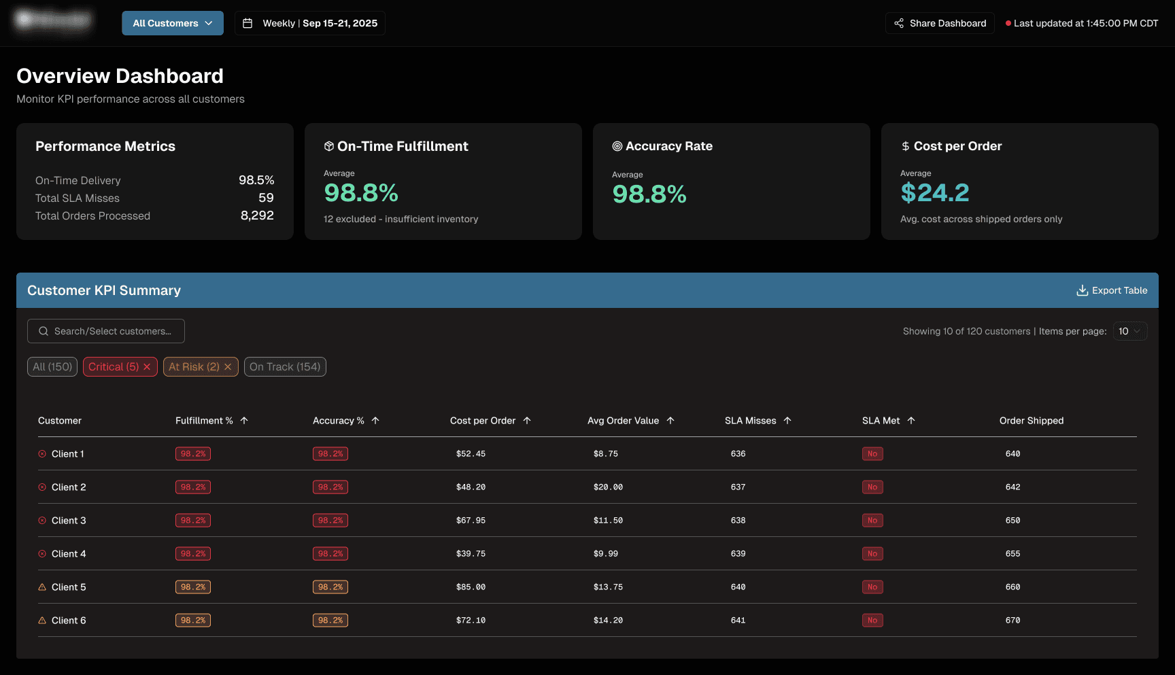
Task: Open the Client 6 row name
Action: point(69,621)
